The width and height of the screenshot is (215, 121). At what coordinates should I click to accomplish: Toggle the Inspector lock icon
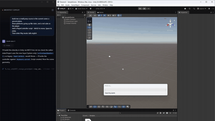tap(211, 12)
